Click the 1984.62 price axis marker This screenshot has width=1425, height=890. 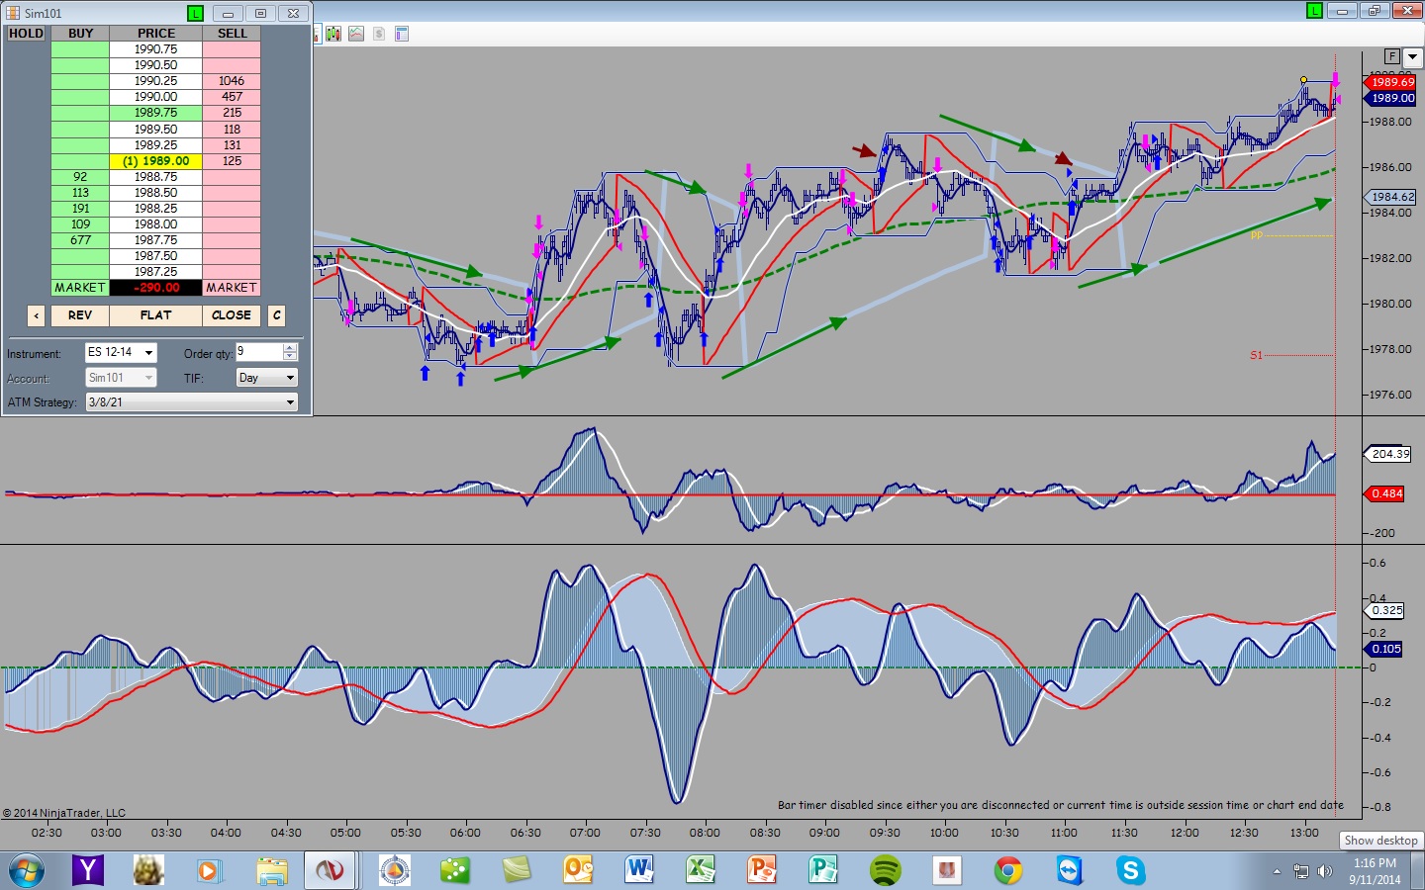[x=1391, y=197]
